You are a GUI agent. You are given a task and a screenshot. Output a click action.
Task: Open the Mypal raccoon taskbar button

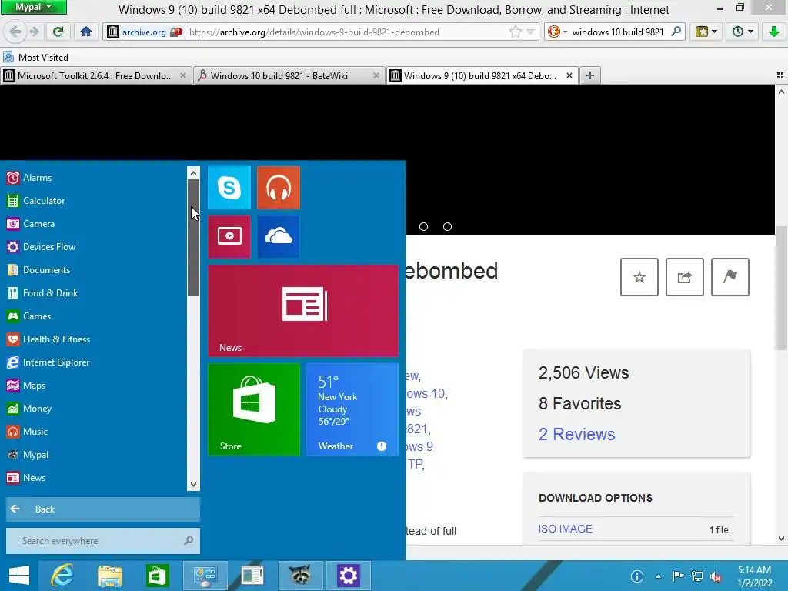click(x=300, y=576)
